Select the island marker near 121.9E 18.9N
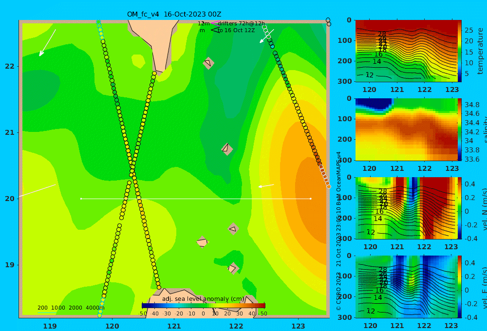The width and height of the screenshot is (487, 331). pyautogui.click(x=233, y=268)
